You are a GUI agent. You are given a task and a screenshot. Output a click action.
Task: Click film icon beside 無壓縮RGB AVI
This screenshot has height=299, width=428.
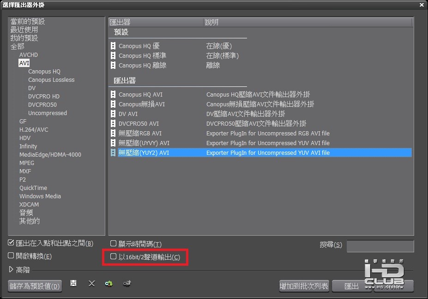[x=113, y=134]
